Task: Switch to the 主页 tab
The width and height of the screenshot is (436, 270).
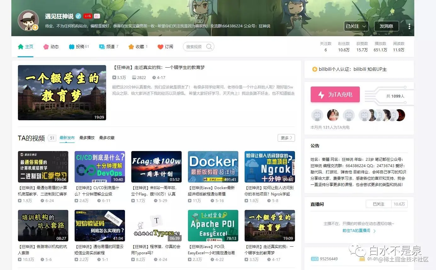Action: (x=25, y=47)
